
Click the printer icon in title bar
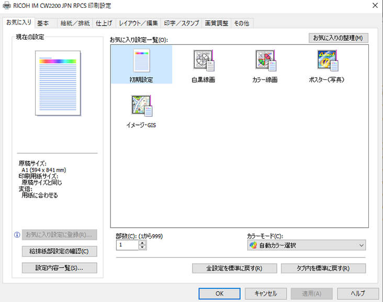(x=6, y=6)
